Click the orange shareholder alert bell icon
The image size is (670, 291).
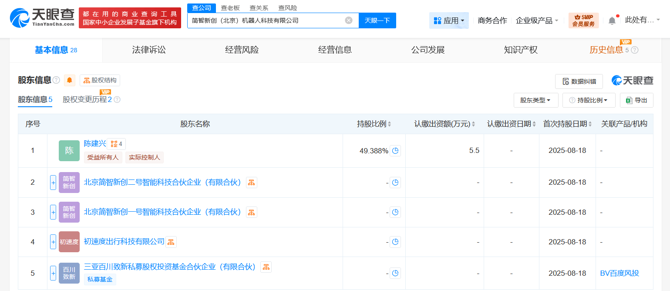pyautogui.click(x=70, y=80)
